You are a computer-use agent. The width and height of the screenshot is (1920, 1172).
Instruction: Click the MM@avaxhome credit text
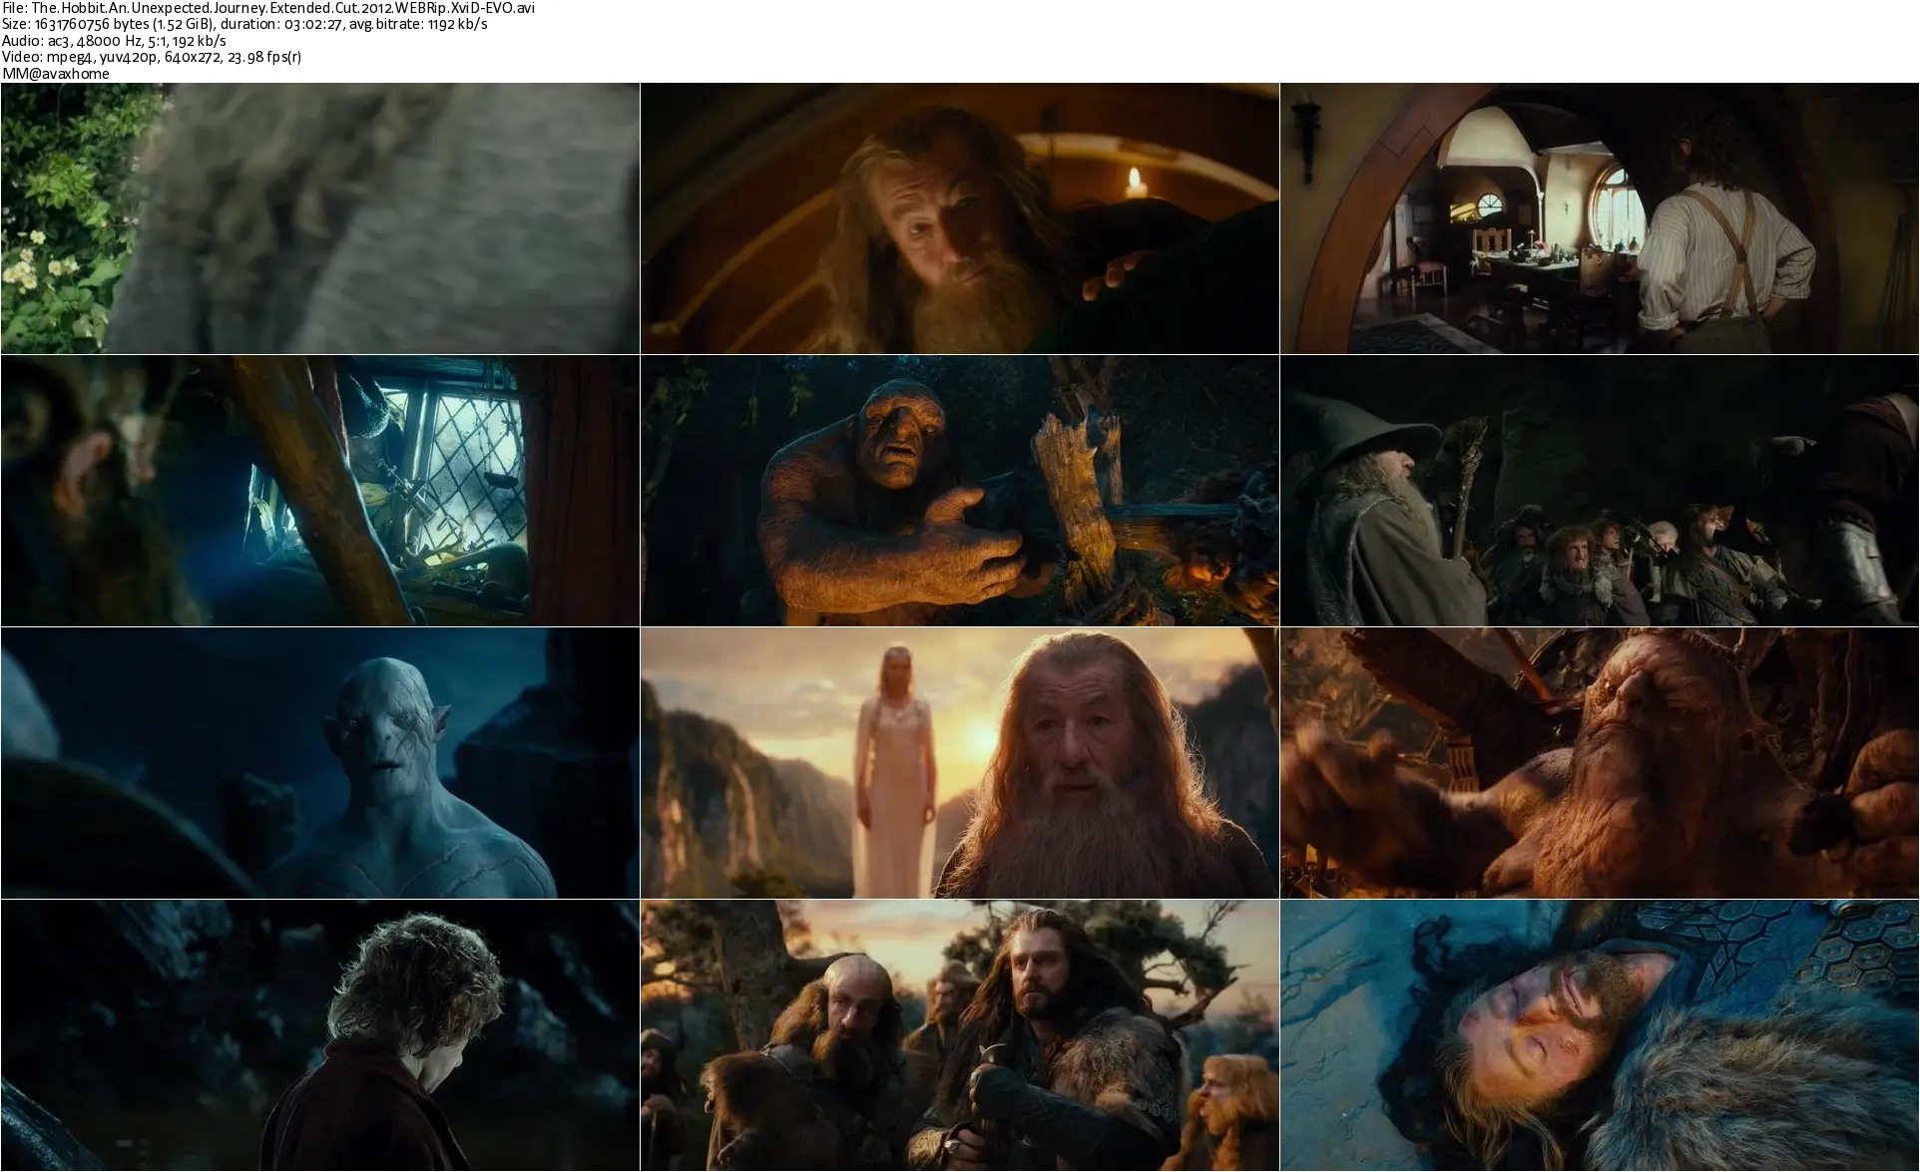tap(56, 74)
